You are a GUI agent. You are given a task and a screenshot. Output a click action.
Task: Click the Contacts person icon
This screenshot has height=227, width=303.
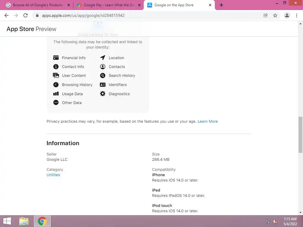tap(103, 67)
